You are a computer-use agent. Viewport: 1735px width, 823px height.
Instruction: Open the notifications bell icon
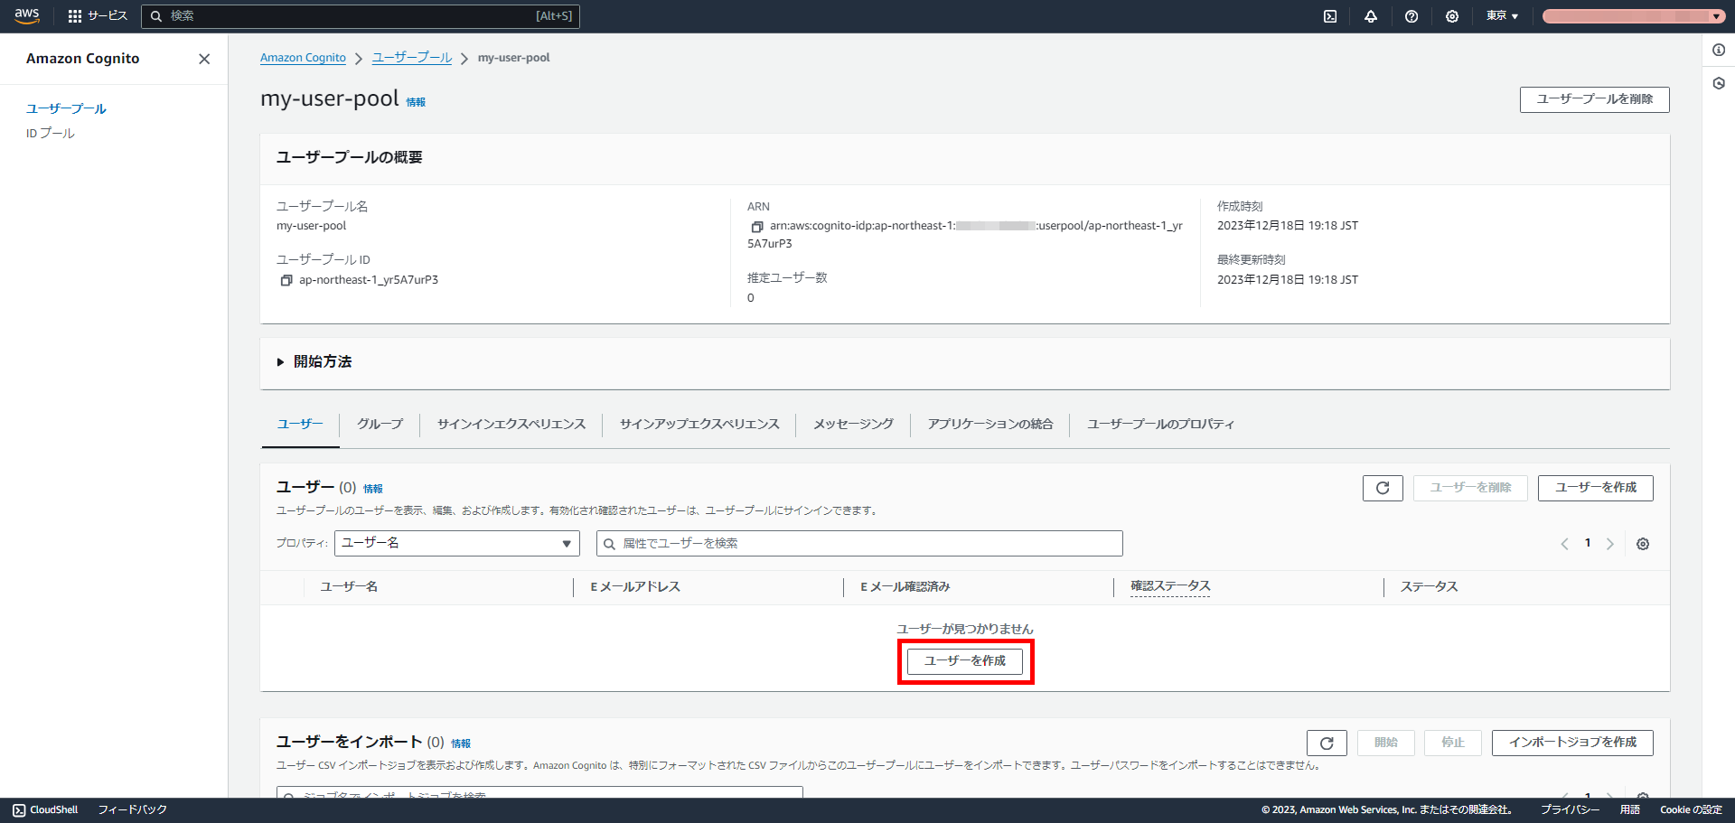point(1371,15)
